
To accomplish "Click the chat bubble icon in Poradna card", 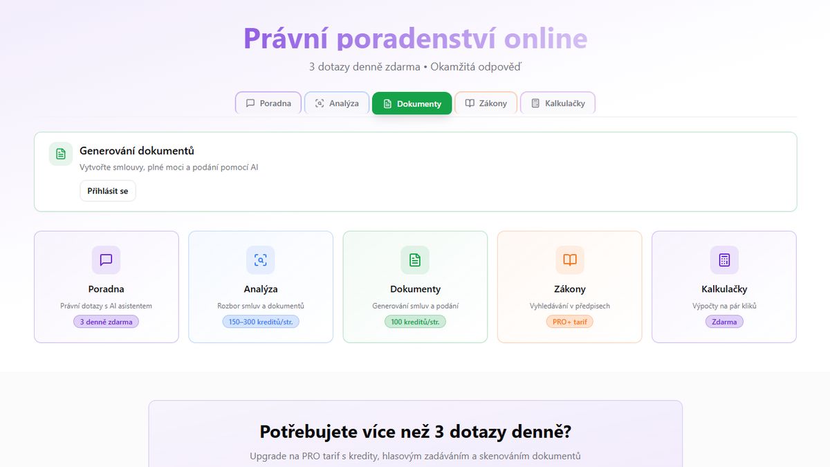I will pyautogui.click(x=106, y=260).
